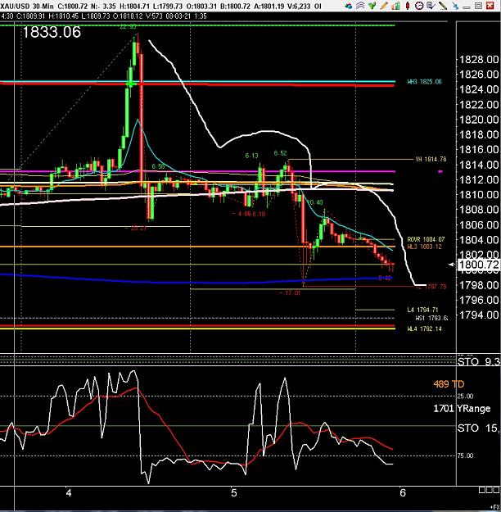Click the 1828.00 price axis label

tap(479, 60)
